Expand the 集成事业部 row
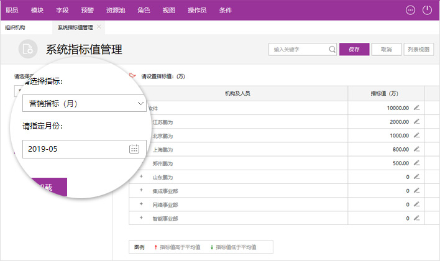The height and width of the screenshot is (261, 440). point(141,191)
